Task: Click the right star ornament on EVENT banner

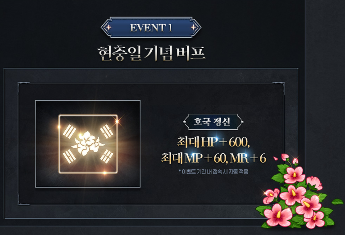Action: pyautogui.click(x=193, y=27)
